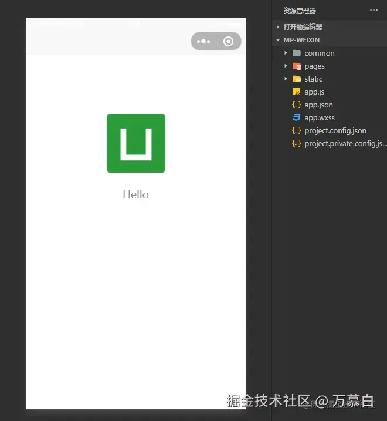The width and height of the screenshot is (387, 421).
Task: Click the 打开的编辑器 section label
Action: (x=303, y=27)
